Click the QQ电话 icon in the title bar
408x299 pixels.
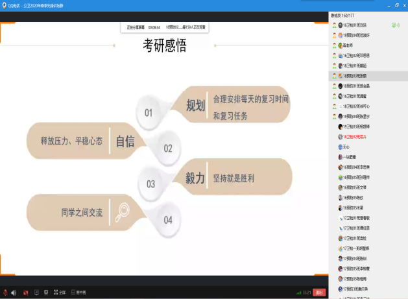[x=4, y=5]
